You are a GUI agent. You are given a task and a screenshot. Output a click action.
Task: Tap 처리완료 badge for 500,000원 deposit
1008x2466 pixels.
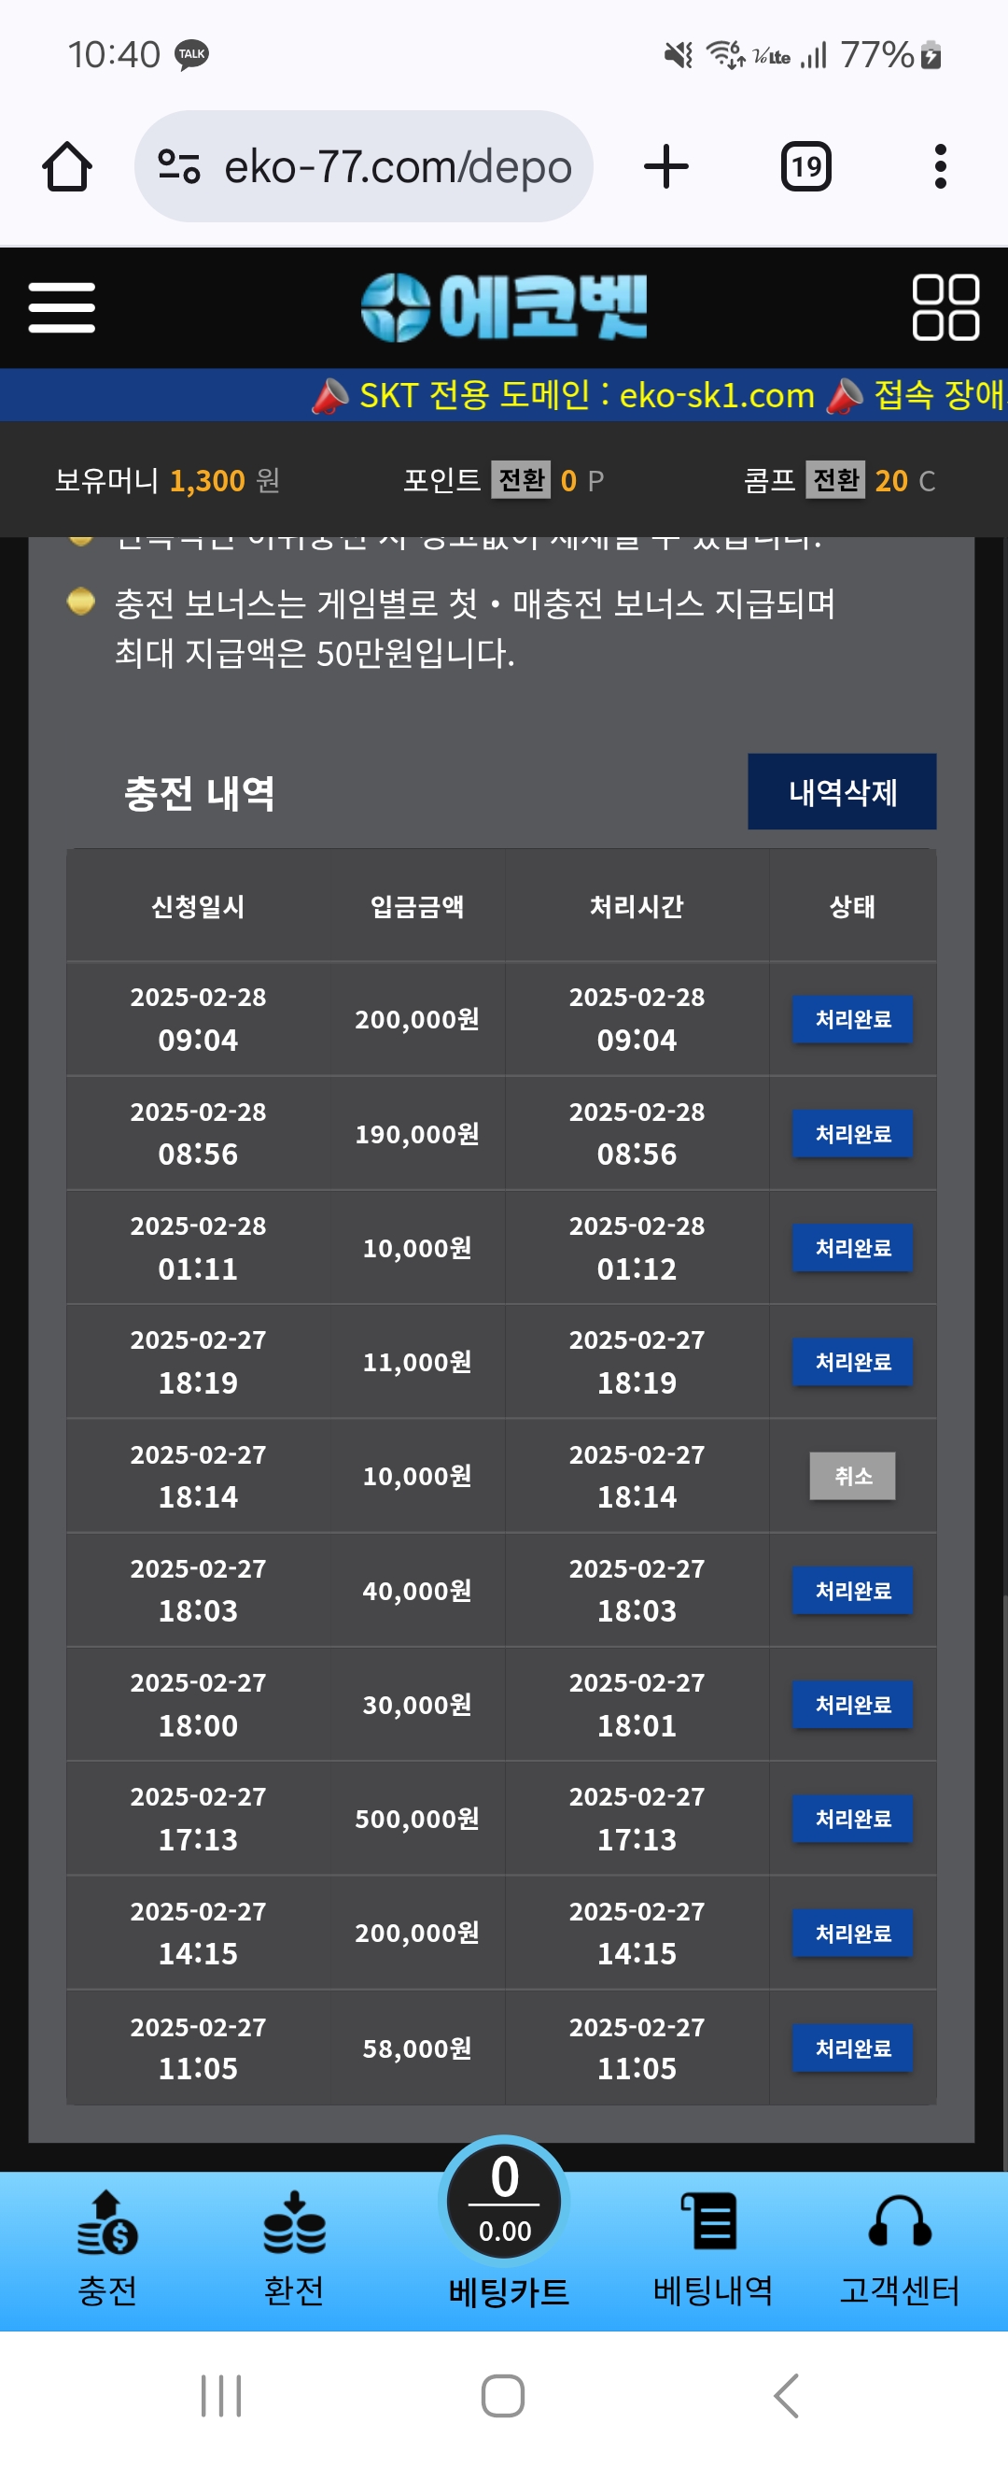coord(852,1819)
